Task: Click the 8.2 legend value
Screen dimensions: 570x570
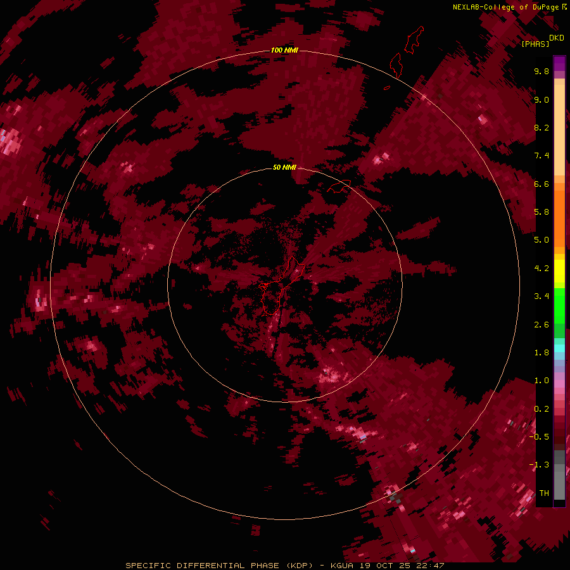Action: (541, 127)
